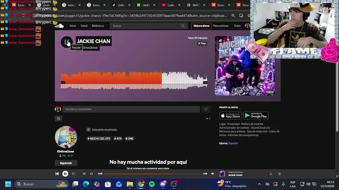The height and width of the screenshot is (190, 339).
Task: Close the 'temu' browser tab
Action: (x=79, y=5)
